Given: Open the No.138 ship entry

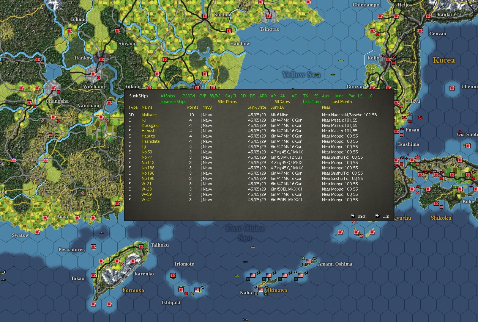Looking at the screenshot, I should coord(148,168).
